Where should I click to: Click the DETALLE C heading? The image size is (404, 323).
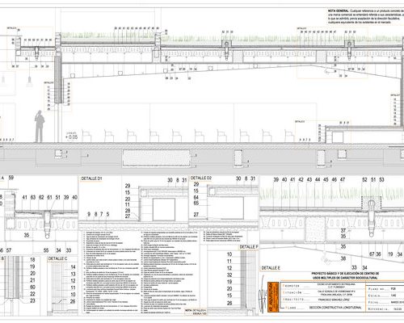coord(57,258)
